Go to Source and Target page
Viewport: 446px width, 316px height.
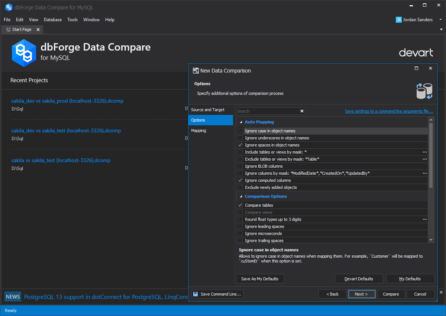[210, 110]
